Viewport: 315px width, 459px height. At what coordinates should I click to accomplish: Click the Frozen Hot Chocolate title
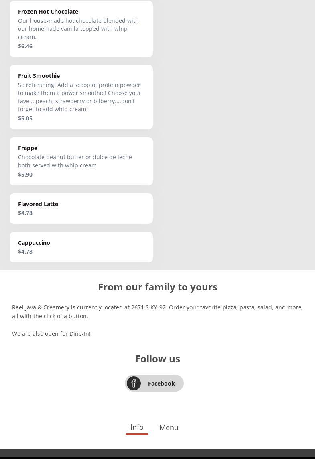[48, 12]
